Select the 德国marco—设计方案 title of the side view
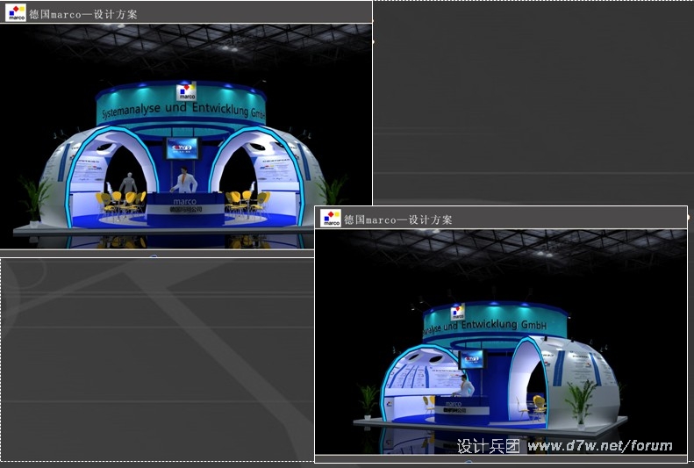This screenshot has width=694, height=468. 397,220
